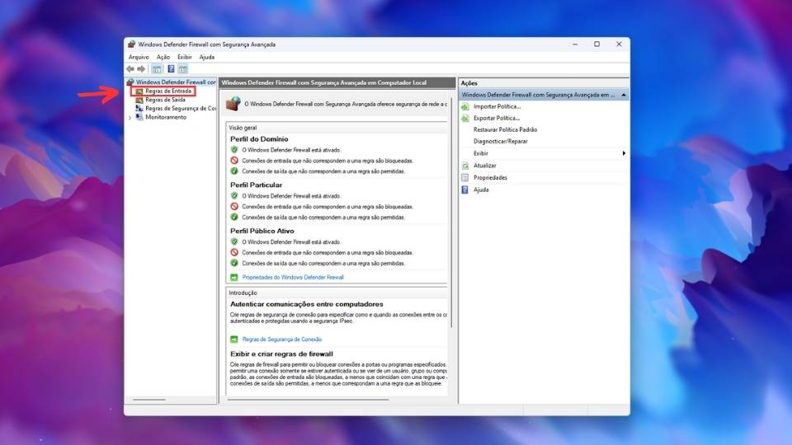Click Restaurar Política Padrão action
The image size is (792, 445).
[x=505, y=129]
